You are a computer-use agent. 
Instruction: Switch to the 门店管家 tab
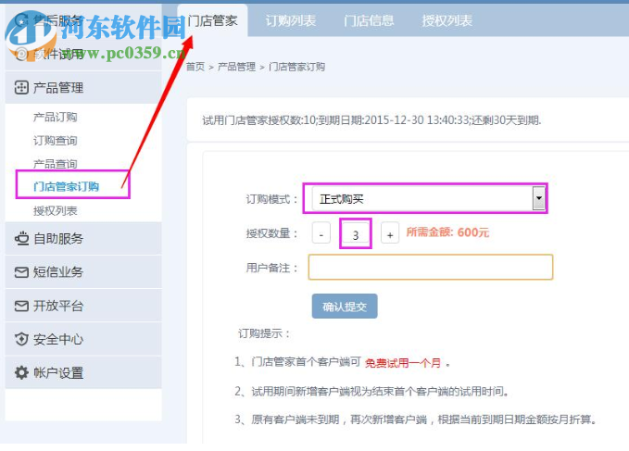click(x=213, y=20)
